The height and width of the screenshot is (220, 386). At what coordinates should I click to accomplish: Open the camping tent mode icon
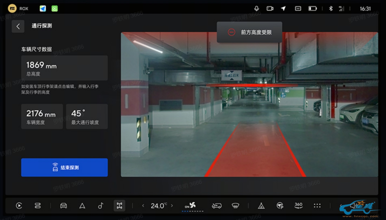pyautogui.click(x=261, y=206)
